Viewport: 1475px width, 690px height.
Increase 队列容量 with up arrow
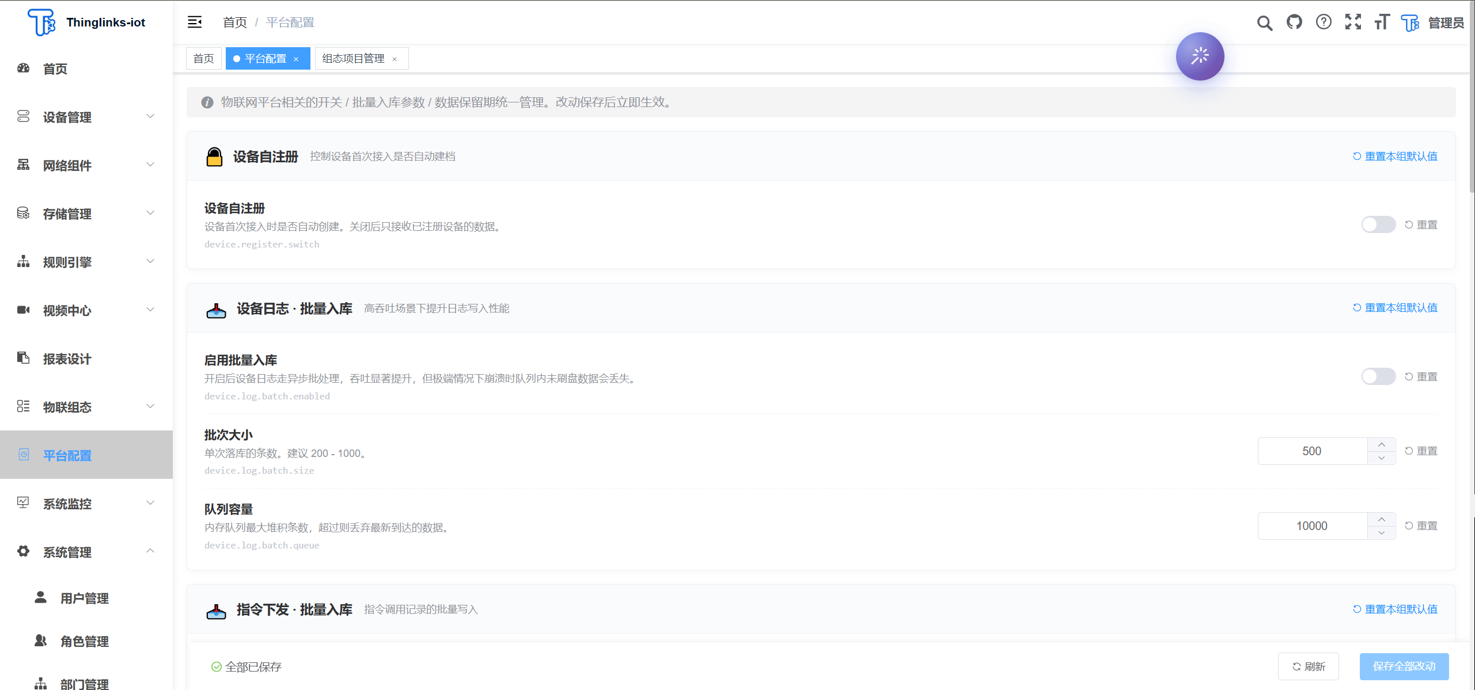click(1382, 520)
